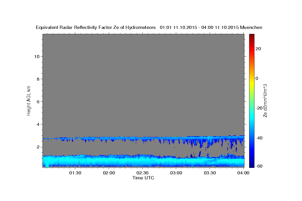302x201 pixels.
Task: Click the height tick label 2
Action: pos(38,147)
